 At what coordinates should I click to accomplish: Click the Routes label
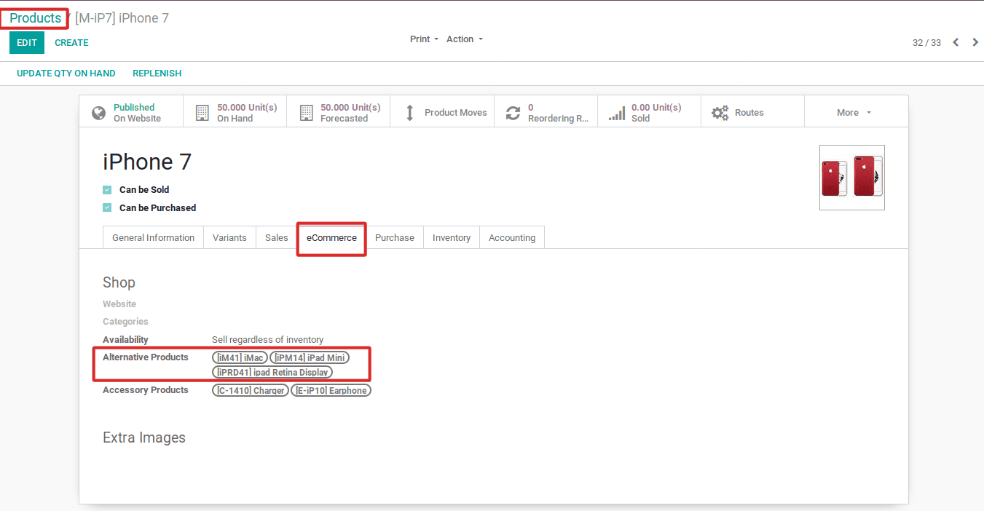pos(749,113)
